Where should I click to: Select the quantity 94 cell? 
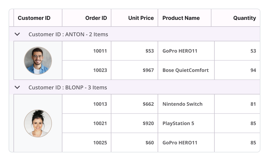(x=253, y=70)
